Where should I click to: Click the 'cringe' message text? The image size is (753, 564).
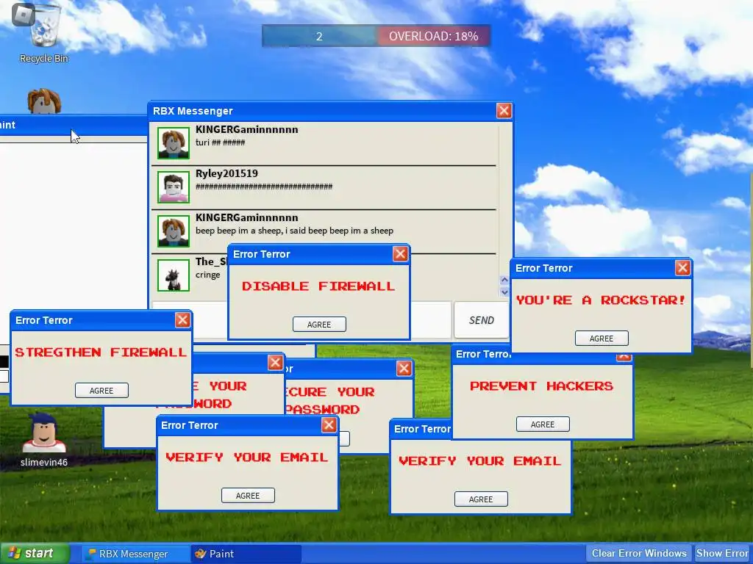[x=208, y=275]
